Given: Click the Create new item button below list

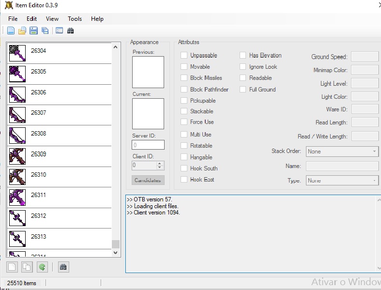Looking at the screenshot, I should point(12,267).
